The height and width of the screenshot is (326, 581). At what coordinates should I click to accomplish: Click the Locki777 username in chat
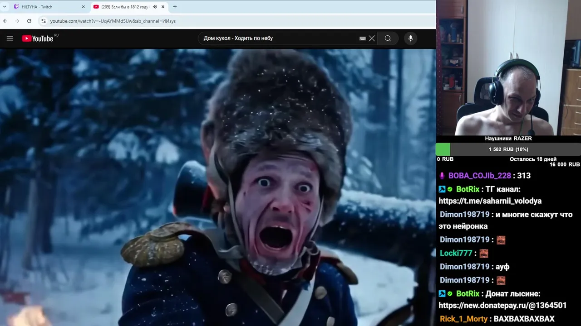tap(456, 253)
